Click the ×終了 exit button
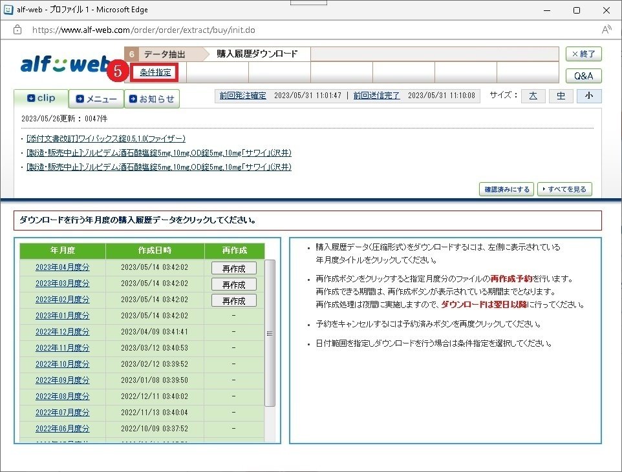 coord(583,54)
